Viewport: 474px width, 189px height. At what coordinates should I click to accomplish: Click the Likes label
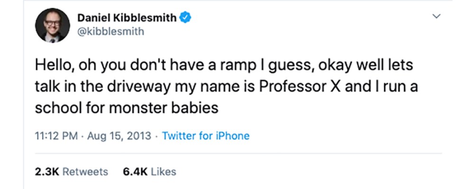(163, 172)
